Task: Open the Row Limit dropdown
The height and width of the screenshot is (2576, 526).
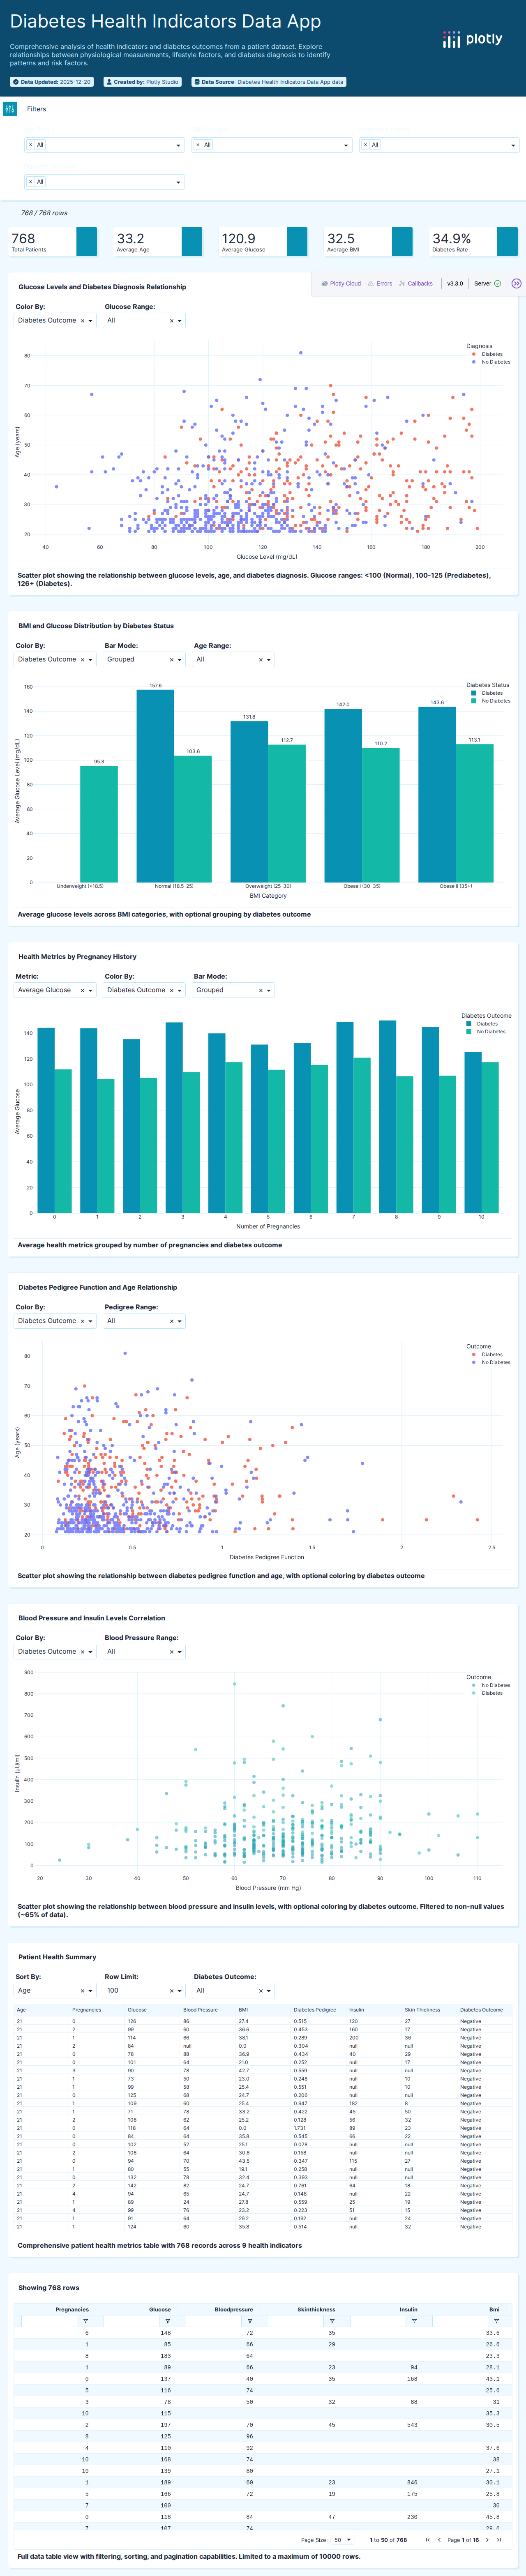Action: coord(144,1990)
